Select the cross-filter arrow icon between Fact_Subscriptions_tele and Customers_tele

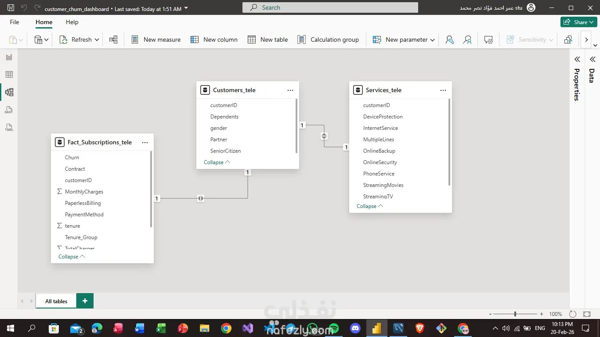(x=201, y=198)
